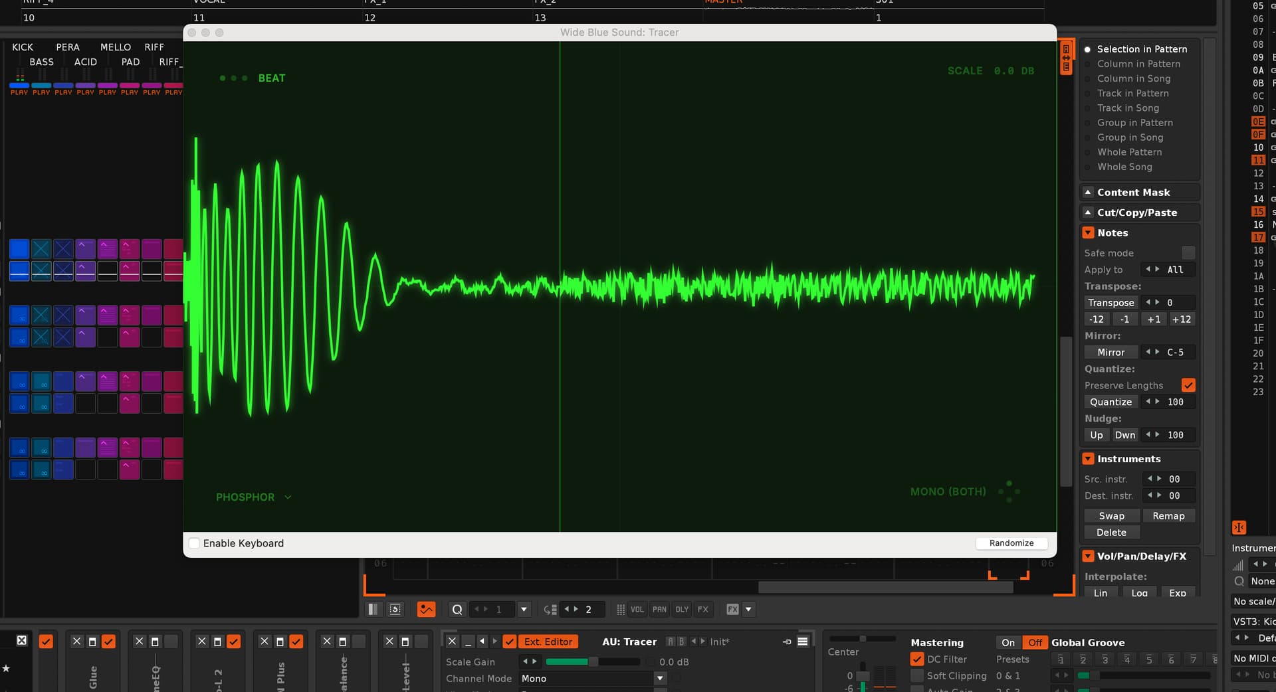Click the Randomize button

pyautogui.click(x=1011, y=543)
